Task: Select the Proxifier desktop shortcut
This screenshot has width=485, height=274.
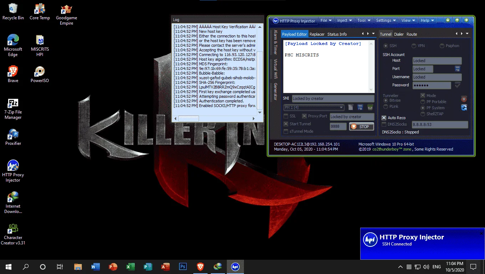Action: click(x=13, y=137)
